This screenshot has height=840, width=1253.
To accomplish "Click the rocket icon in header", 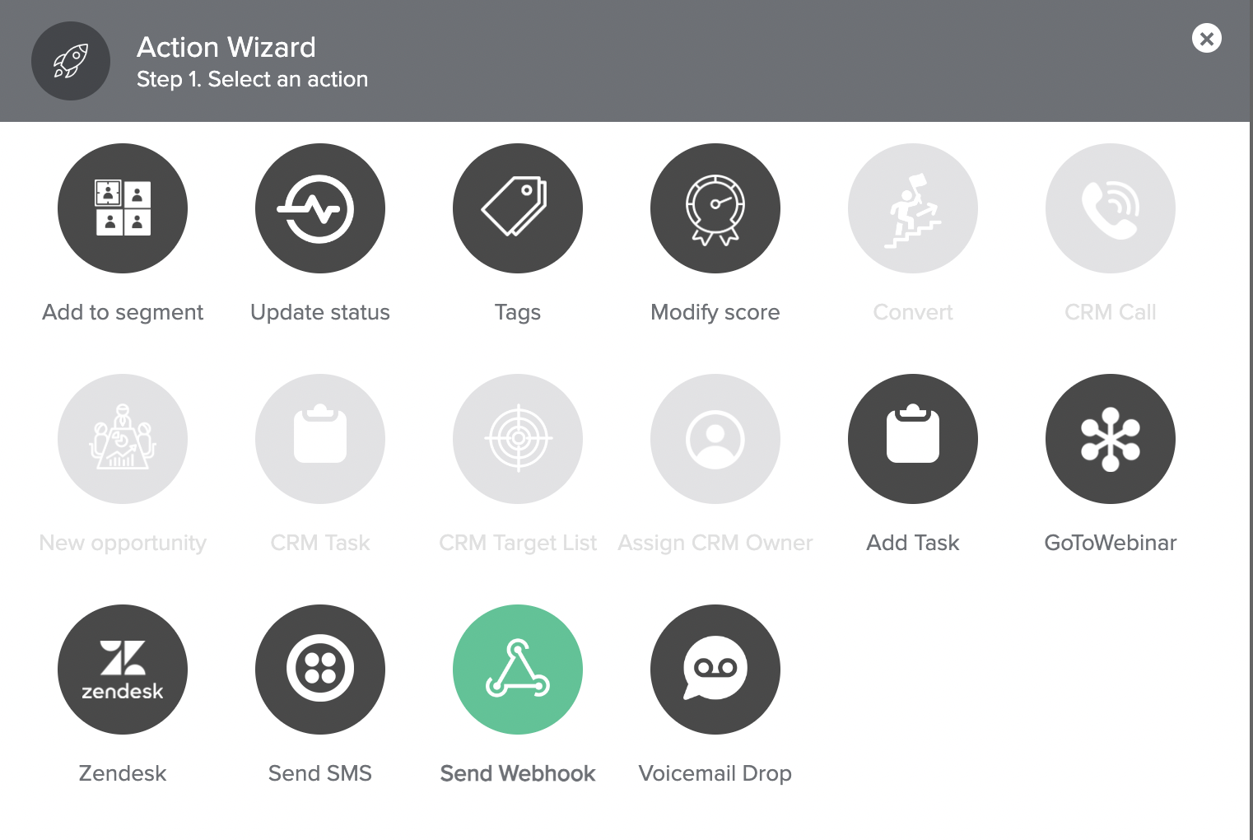I will click(71, 61).
